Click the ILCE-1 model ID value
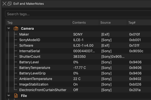The height and width of the screenshot is (100, 151). pyautogui.click(x=78, y=40)
